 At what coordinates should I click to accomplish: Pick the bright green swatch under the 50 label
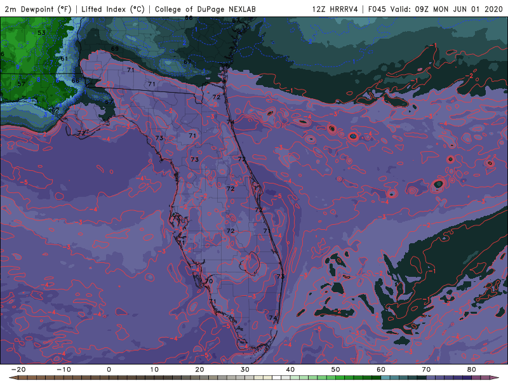coord(340,378)
